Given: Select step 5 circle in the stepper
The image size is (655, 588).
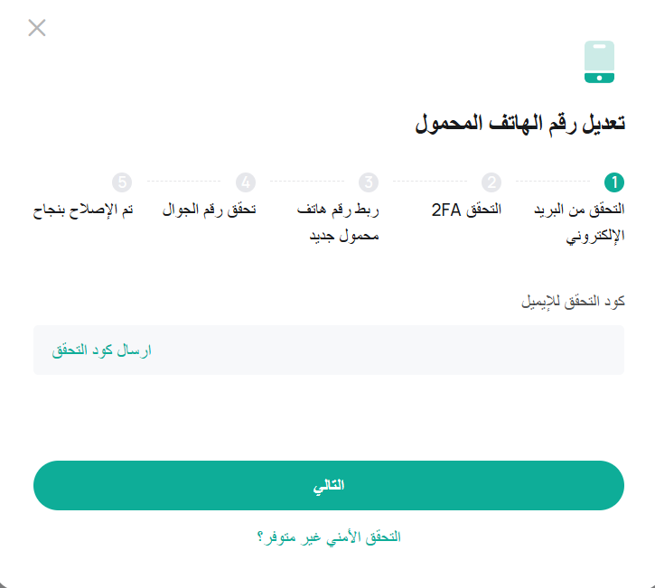Looking at the screenshot, I should tap(122, 182).
